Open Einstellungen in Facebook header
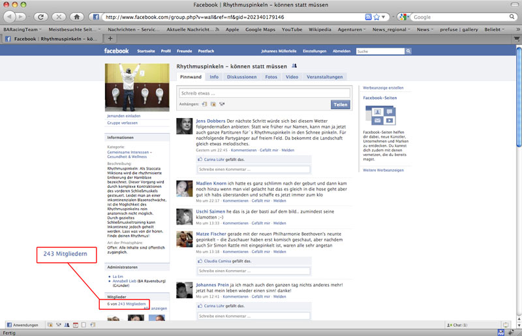This screenshot has height=336, width=522. [315, 51]
